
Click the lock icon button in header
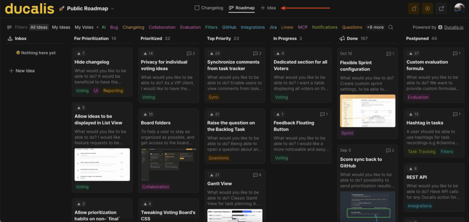tap(414, 9)
